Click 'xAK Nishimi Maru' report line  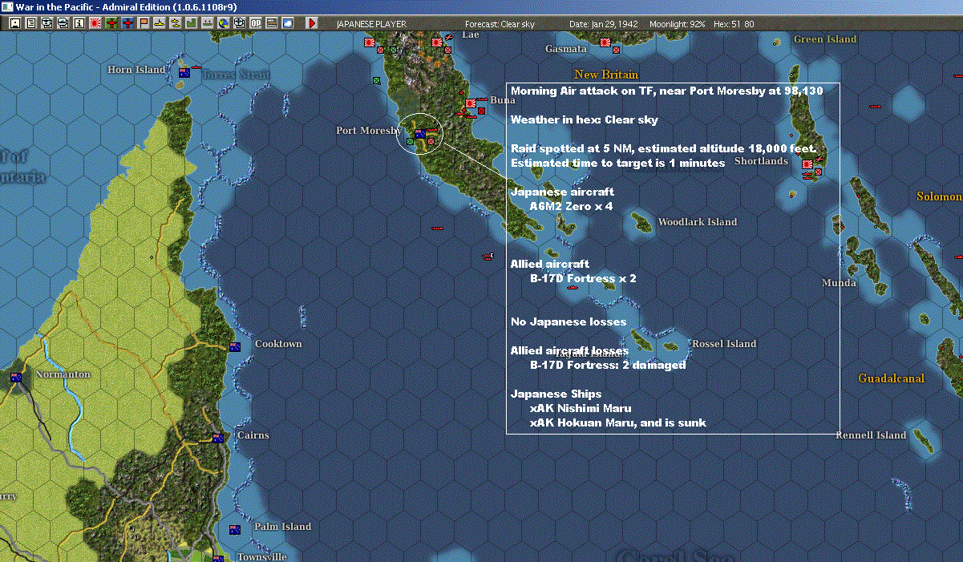(x=581, y=408)
